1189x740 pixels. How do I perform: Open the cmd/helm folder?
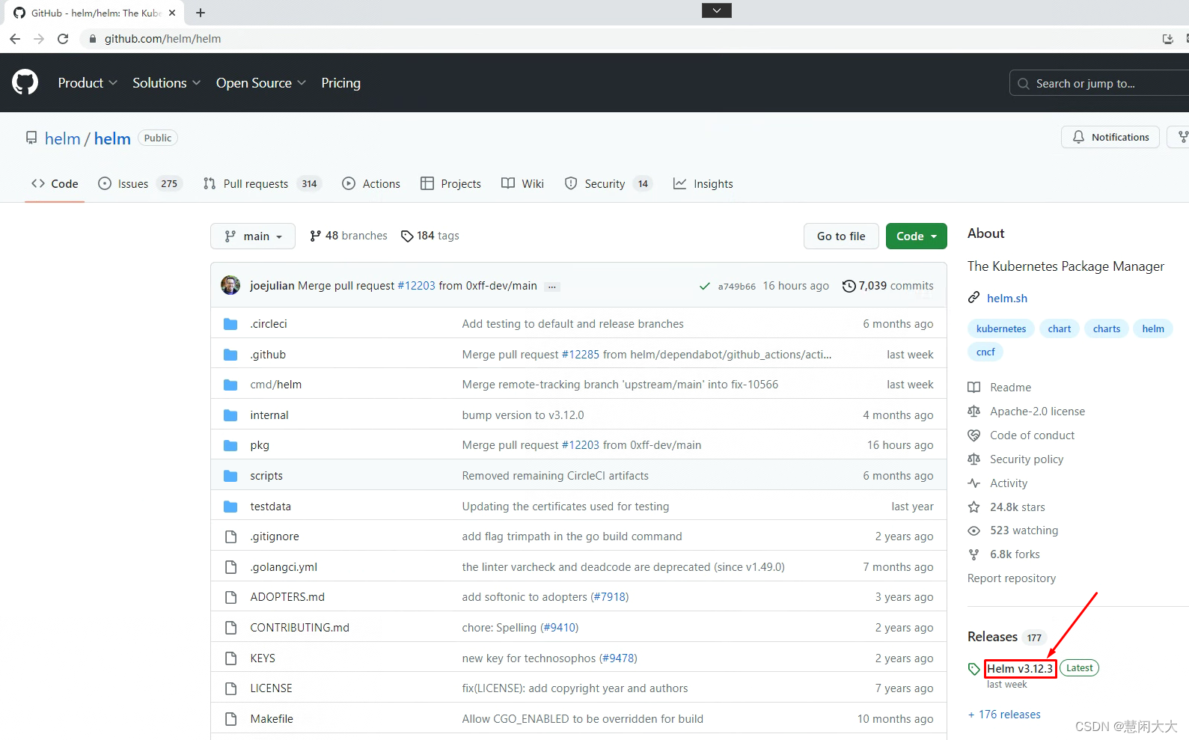point(276,385)
